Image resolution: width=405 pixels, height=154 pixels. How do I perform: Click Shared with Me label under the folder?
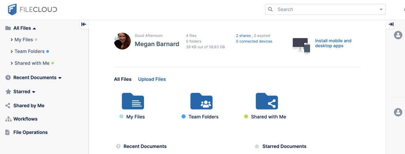[269, 117]
